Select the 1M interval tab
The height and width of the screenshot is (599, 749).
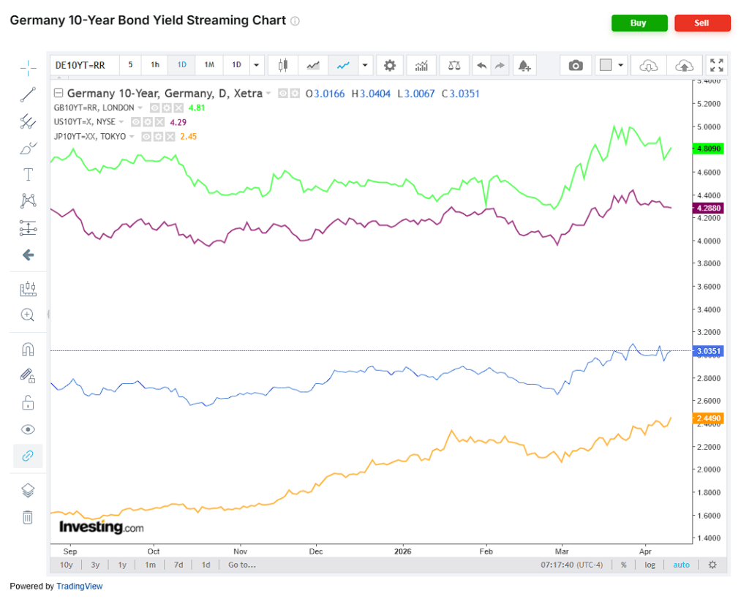208,65
